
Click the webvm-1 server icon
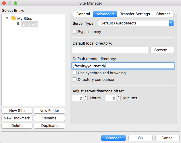click(x=18, y=25)
